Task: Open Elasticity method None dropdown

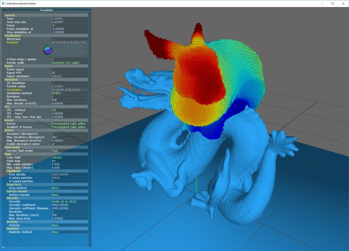Action: [x=70, y=232]
